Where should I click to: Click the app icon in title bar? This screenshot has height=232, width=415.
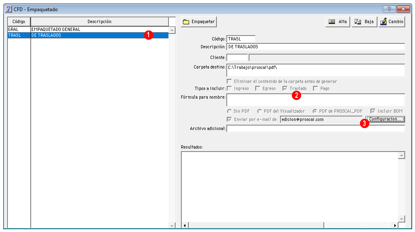click(x=9, y=9)
